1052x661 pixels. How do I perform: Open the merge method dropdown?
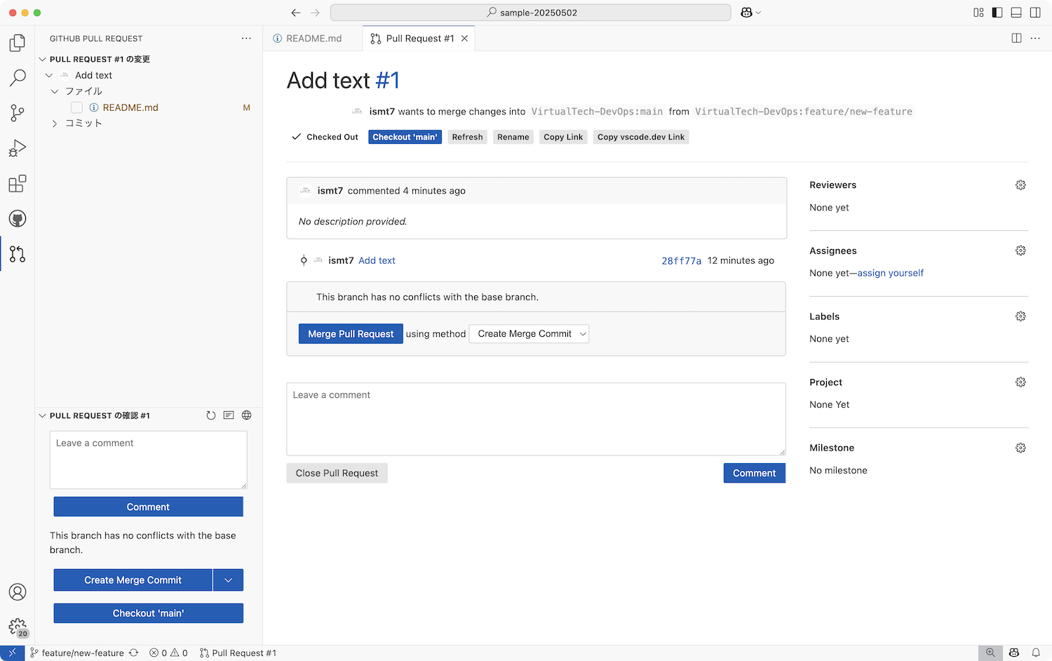point(530,334)
